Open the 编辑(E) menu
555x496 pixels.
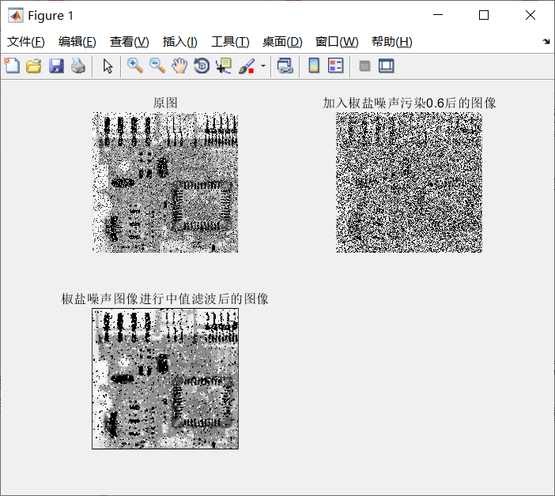[77, 42]
